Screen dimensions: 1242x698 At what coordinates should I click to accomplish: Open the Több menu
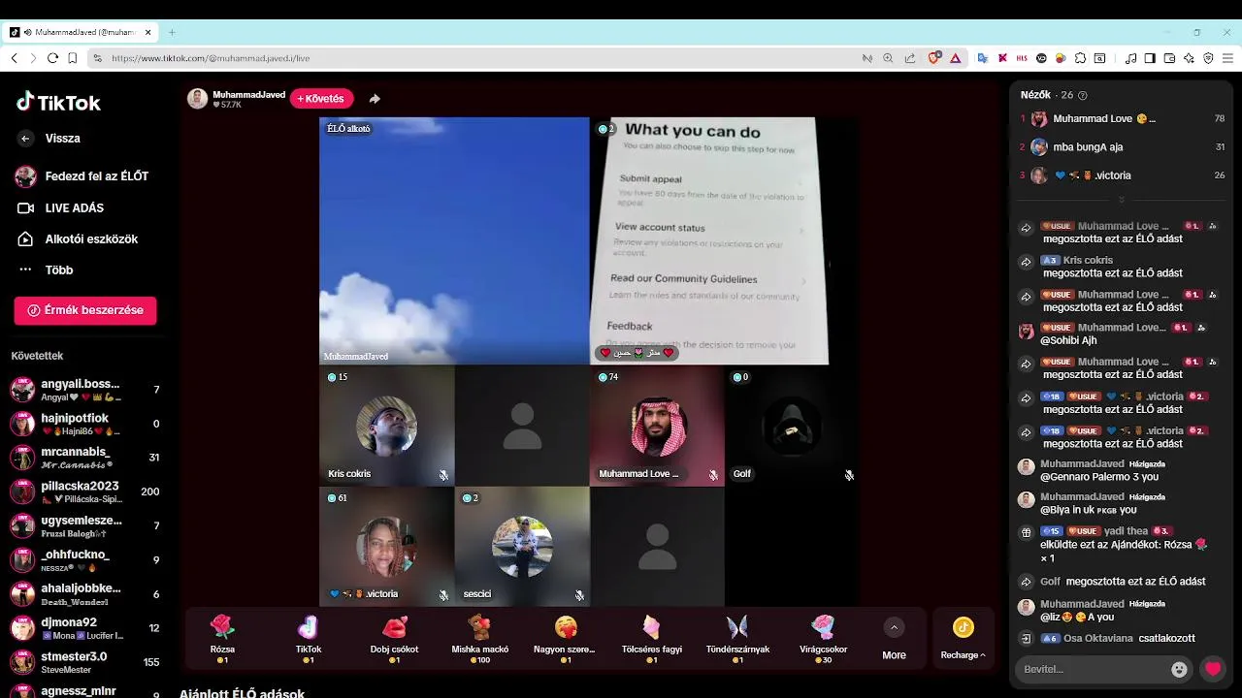click(46, 270)
